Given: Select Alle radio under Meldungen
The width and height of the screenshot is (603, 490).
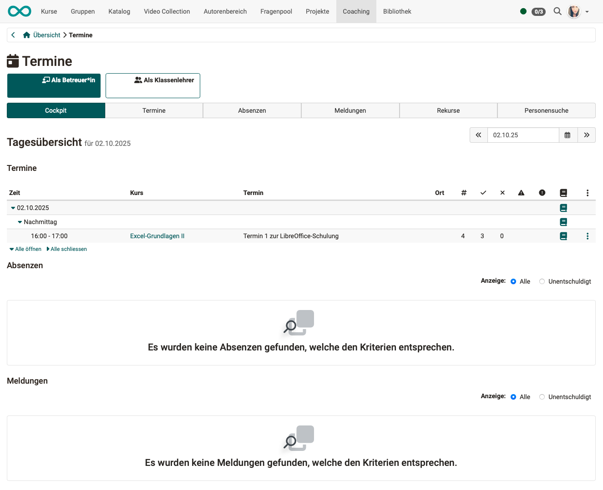Looking at the screenshot, I should tap(513, 397).
